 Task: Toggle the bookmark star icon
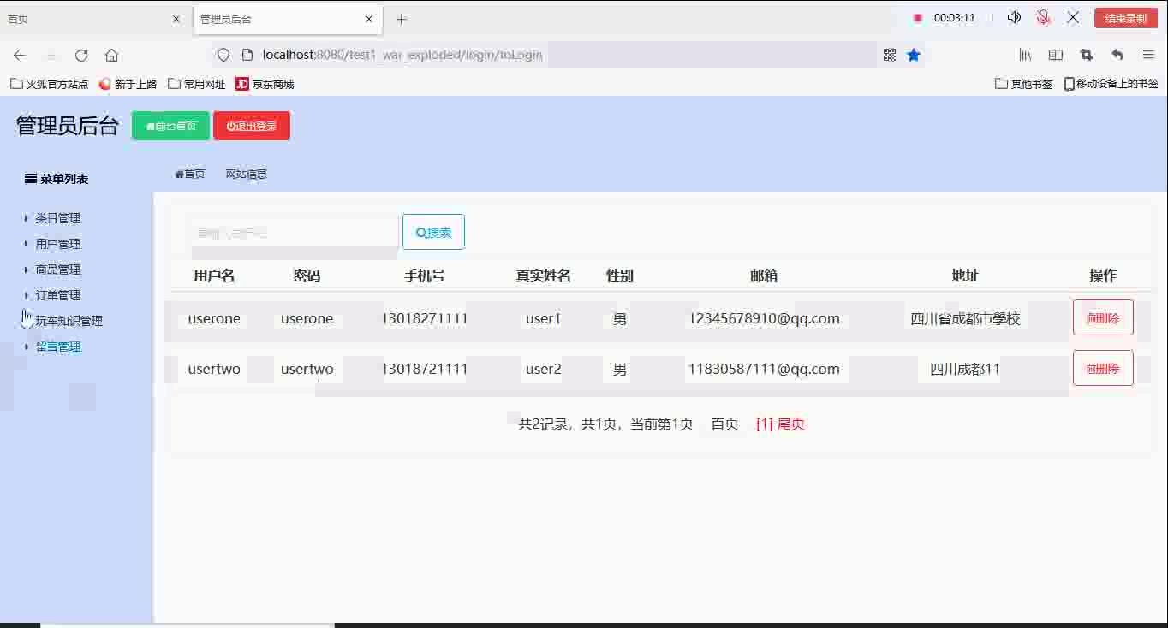click(x=914, y=55)
